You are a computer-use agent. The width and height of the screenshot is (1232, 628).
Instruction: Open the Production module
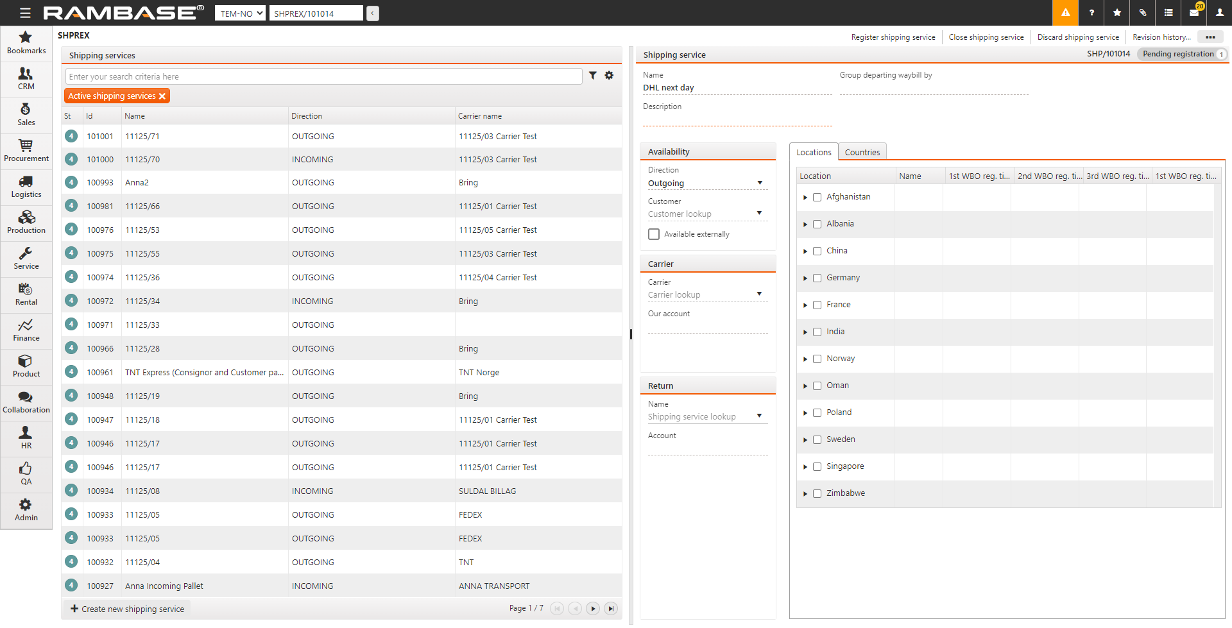[26, 223]
